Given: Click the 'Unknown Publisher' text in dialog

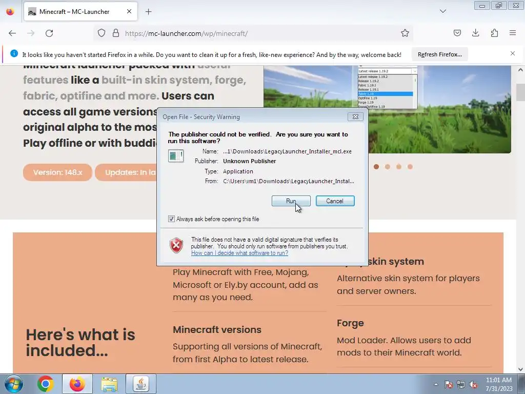Looking at the screenshot, I should coord(250,161).
